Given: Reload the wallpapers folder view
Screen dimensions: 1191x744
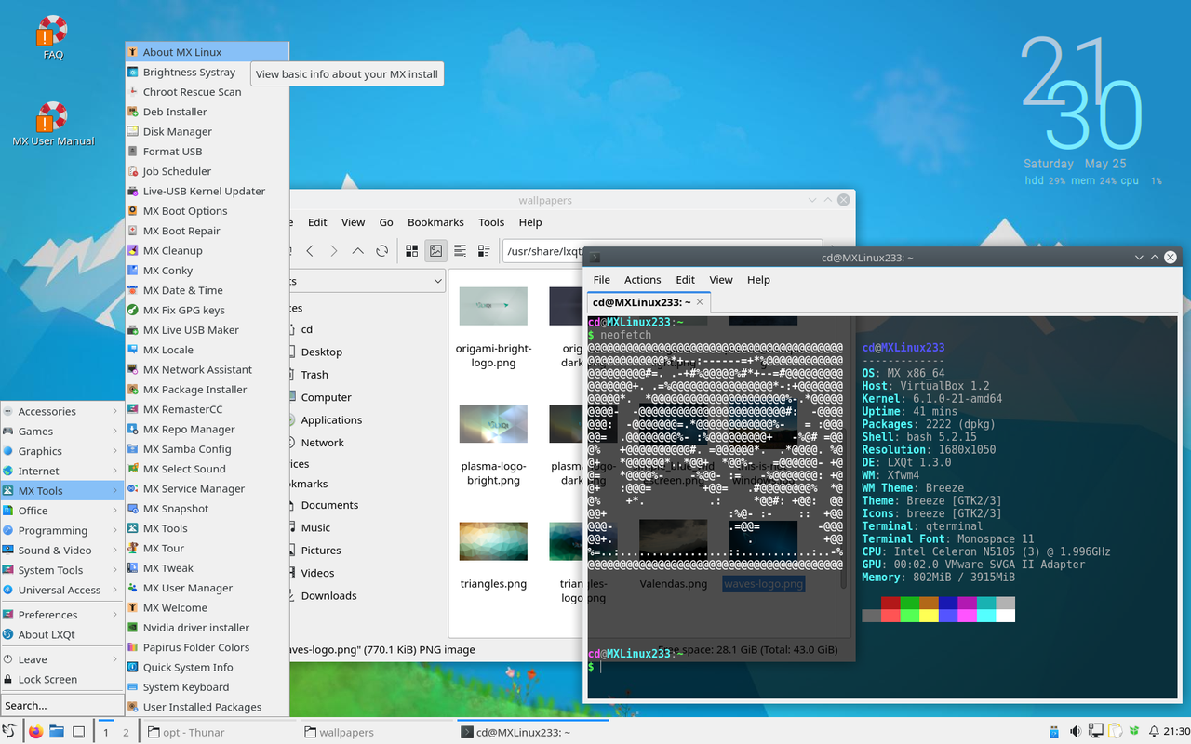Looking at the screenshot, I should (381, 251).
